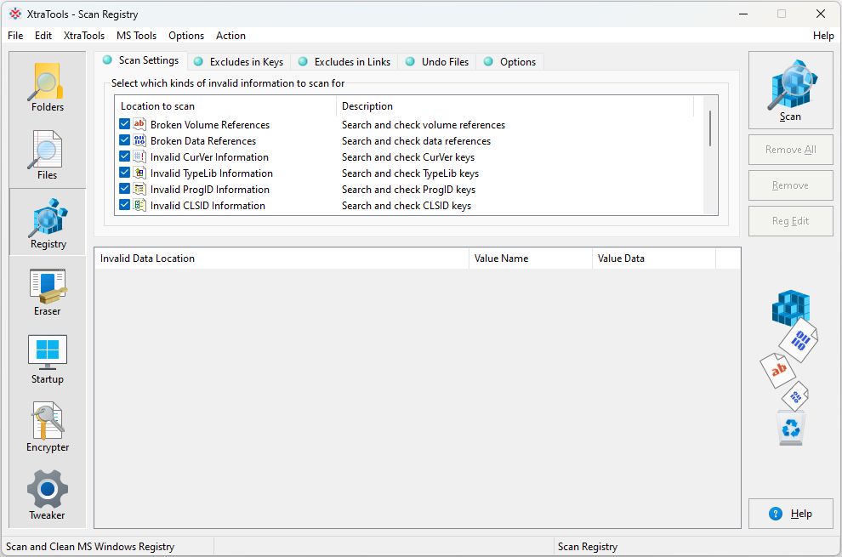Image resolution: width=842 pixels, height=557 pixels.
Task: Open the Tweaker gear tool
Action: pos(48,495)
